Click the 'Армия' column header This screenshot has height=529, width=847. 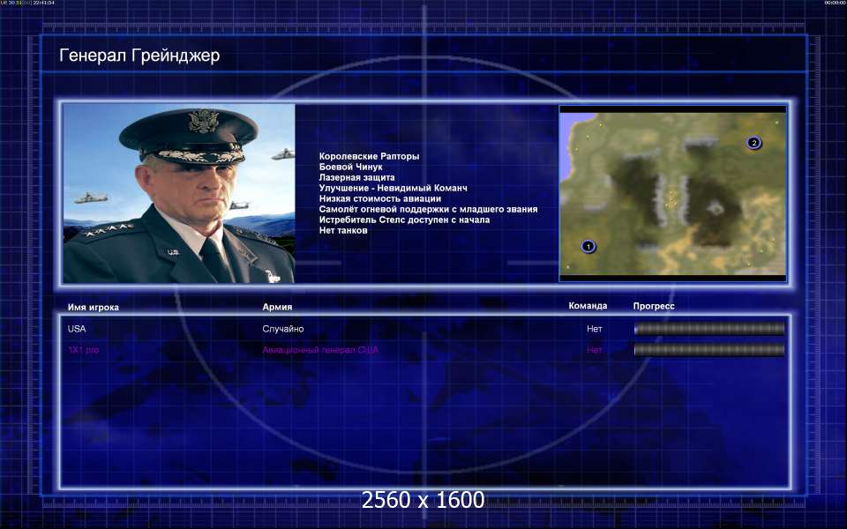tap(277, 307)
